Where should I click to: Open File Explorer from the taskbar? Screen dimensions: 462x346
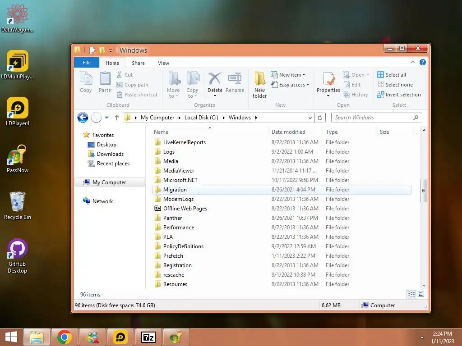pos(36,337)
